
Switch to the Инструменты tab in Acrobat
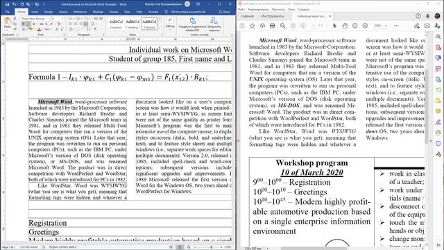coord(273,16)
